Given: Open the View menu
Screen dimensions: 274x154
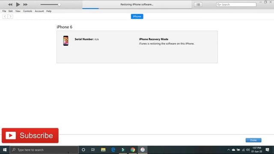Looking at the screenshot, I should tap(18, 11).
